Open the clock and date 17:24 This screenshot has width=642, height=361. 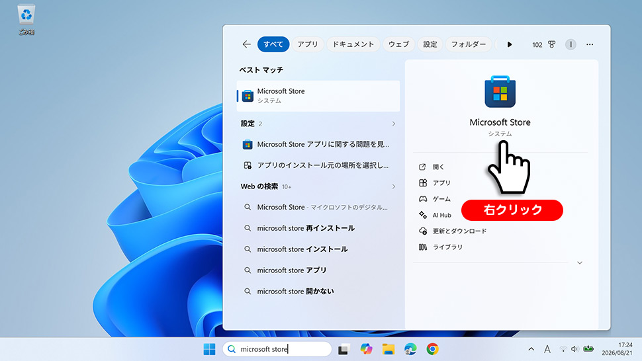click(617, 349)
